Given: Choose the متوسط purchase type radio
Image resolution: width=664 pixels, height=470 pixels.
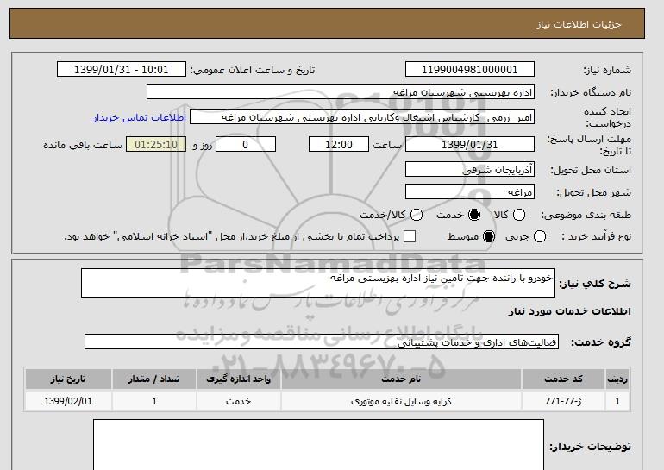Looking at the screenshot, I should (489, 236).
